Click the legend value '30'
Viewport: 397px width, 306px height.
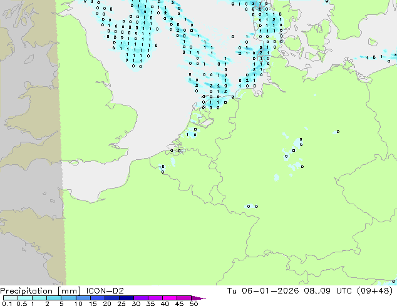click(136, 304)
